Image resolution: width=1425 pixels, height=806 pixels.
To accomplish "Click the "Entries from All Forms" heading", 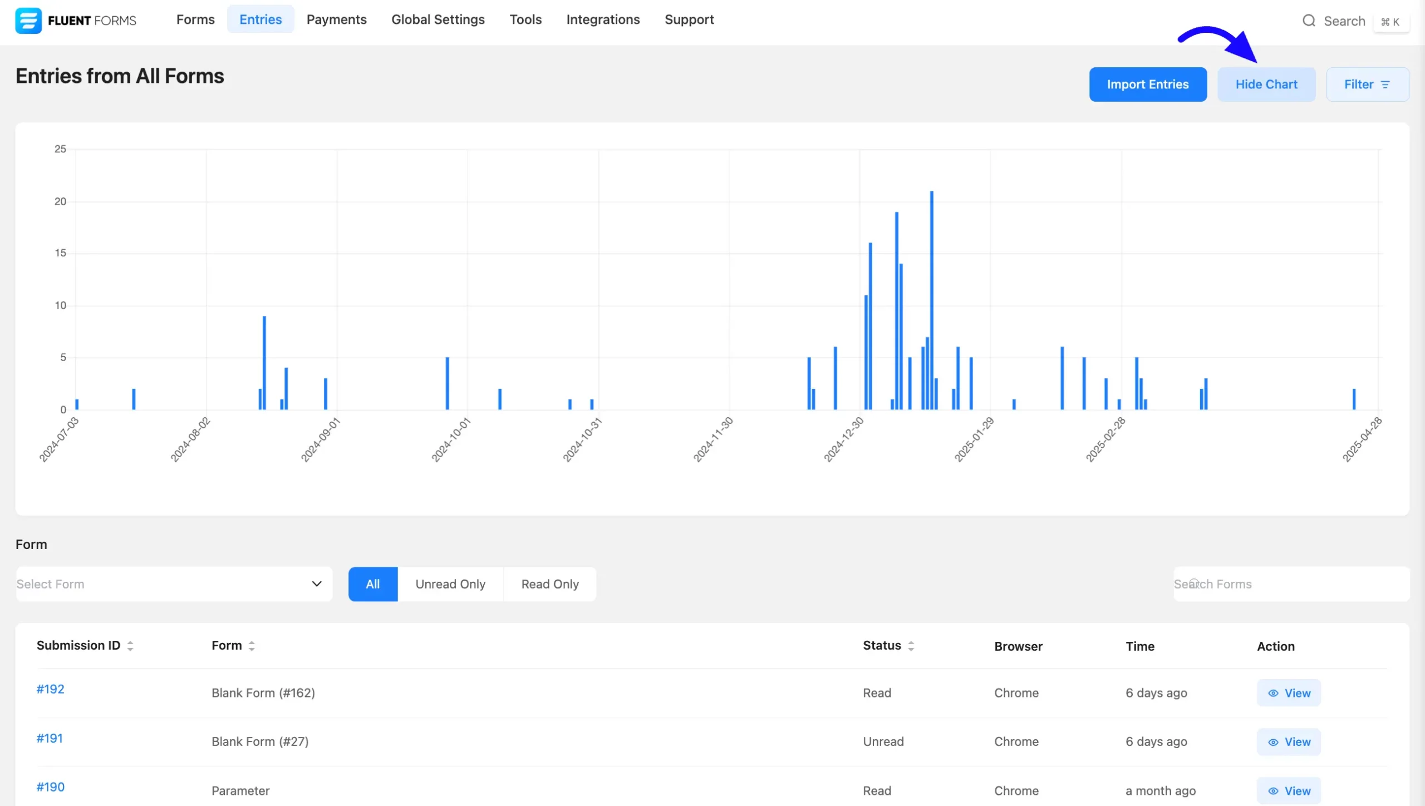I will 120,76.
